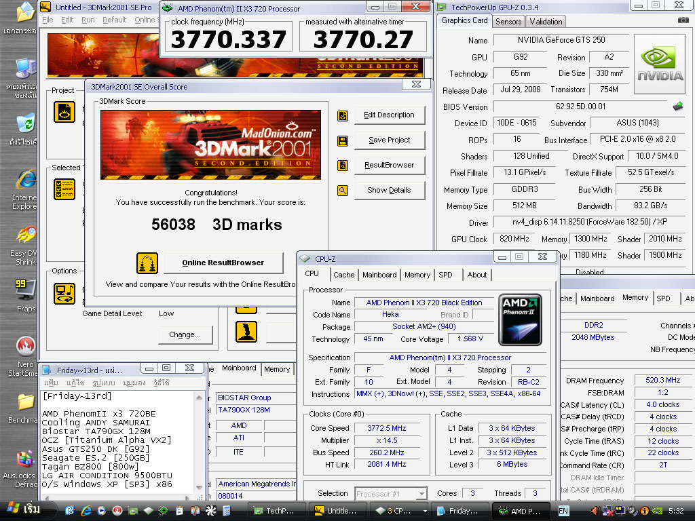Click the ResultBrowser button
This screenshot has width=695, height=521.
389,166
